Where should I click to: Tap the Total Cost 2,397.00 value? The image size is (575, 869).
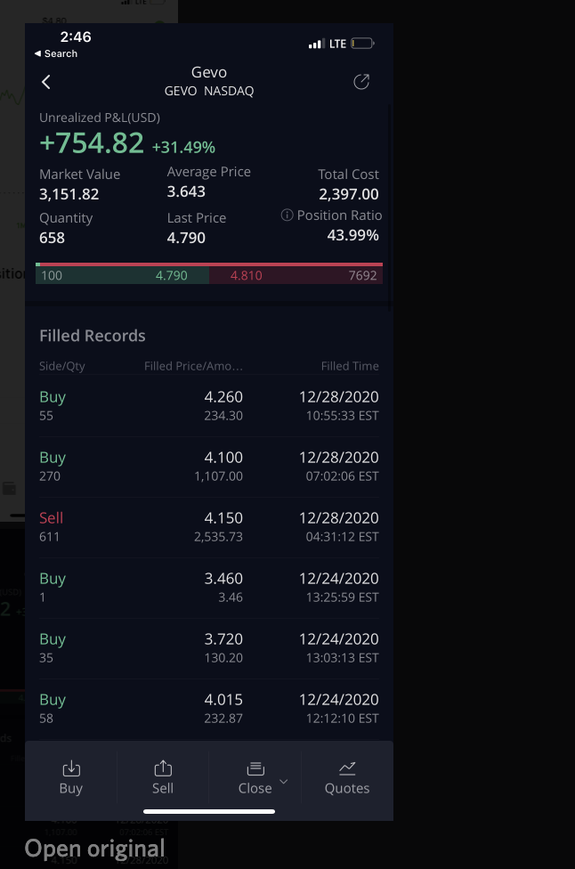(x=348, y=194)
